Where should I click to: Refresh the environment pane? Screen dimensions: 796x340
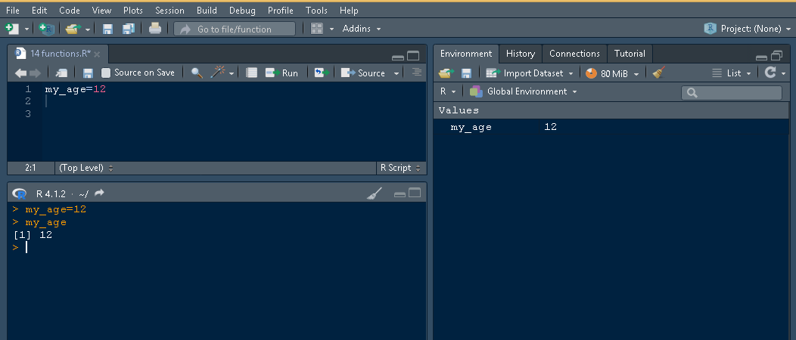(770, 73)
